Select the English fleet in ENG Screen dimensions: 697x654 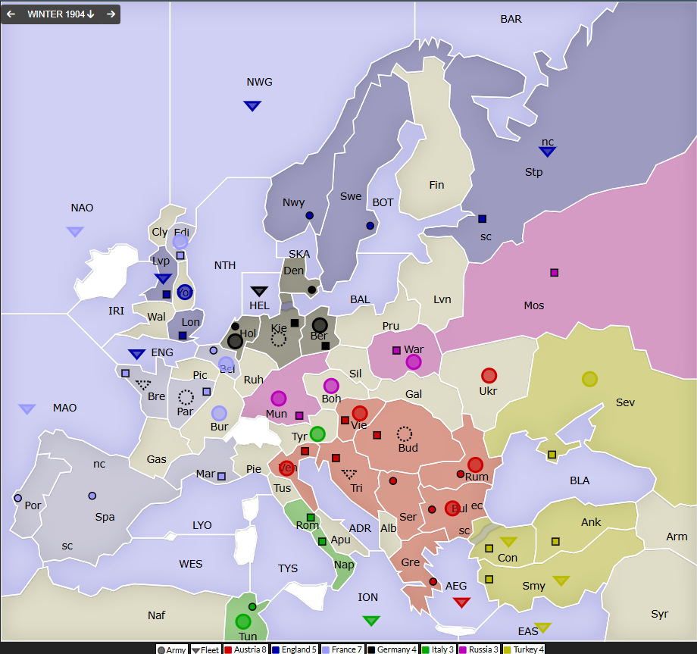pyautogui.click(x=137, y=354)
